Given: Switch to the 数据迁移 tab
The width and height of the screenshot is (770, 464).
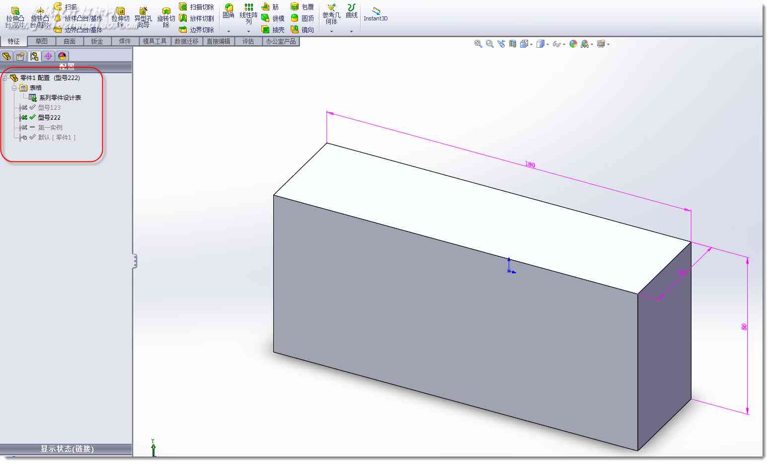Looking at the screenshot, I should (187, 41).
